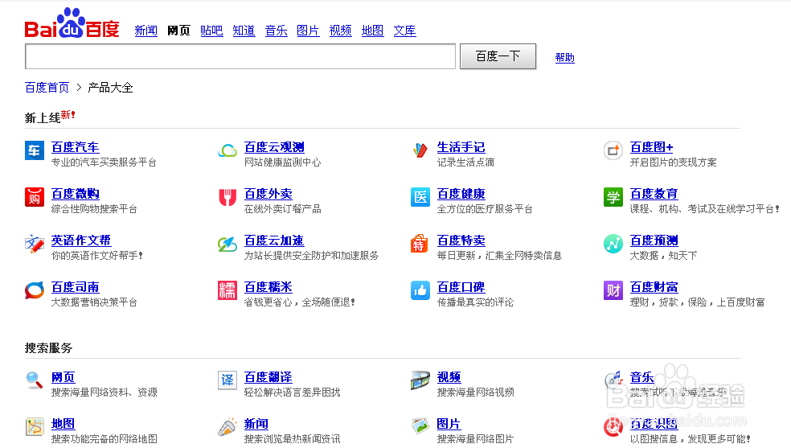Open the 百度糯米 title link

[268, 287]
